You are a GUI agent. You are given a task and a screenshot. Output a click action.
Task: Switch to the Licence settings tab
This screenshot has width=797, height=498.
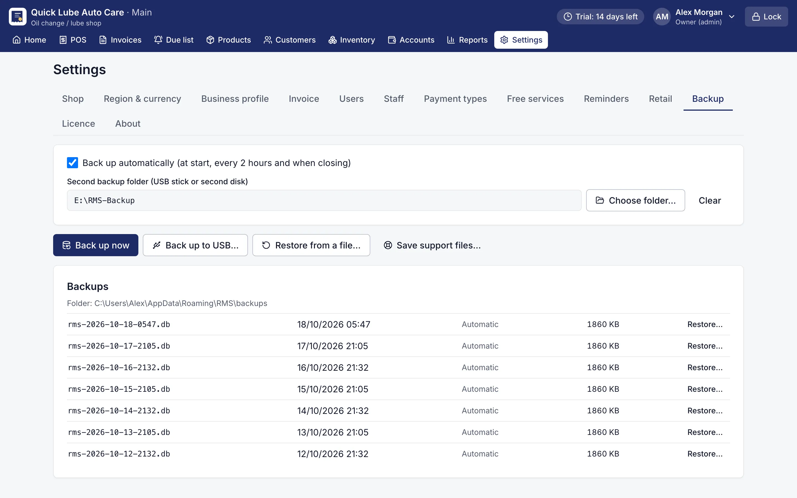click(x=78, y=123)
